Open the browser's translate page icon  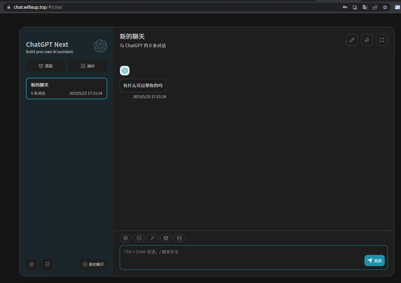365,7
